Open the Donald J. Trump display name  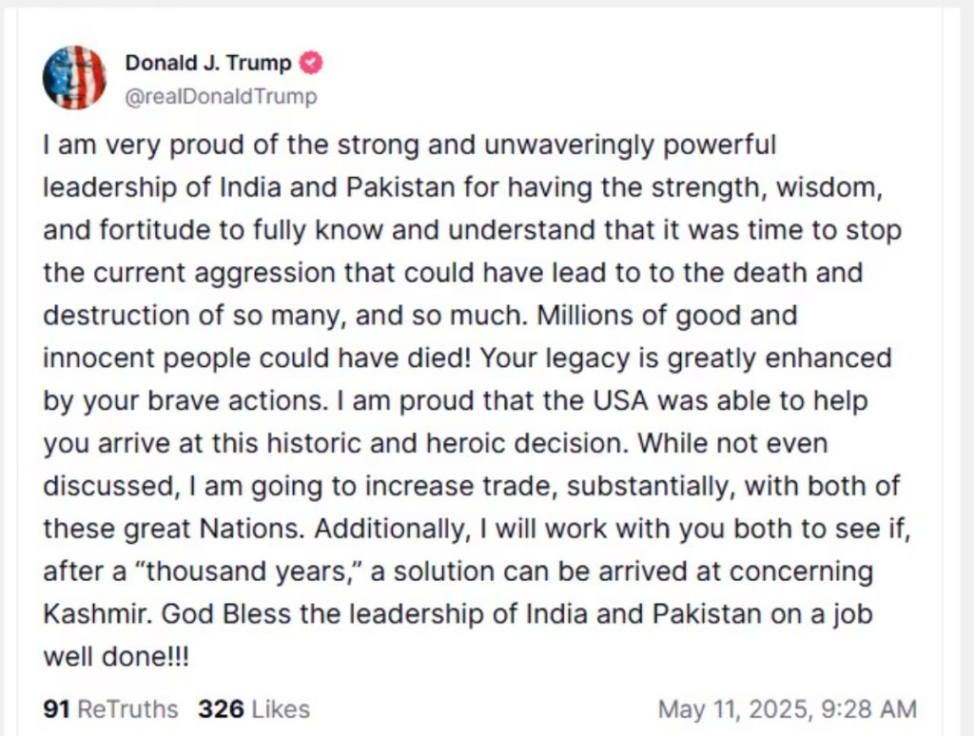210,64
